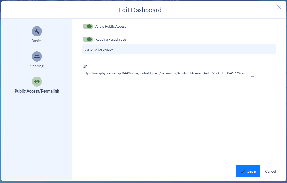The image size is (287, 183).
Task: Click the Cancel link
Action: tap(270, 171)
